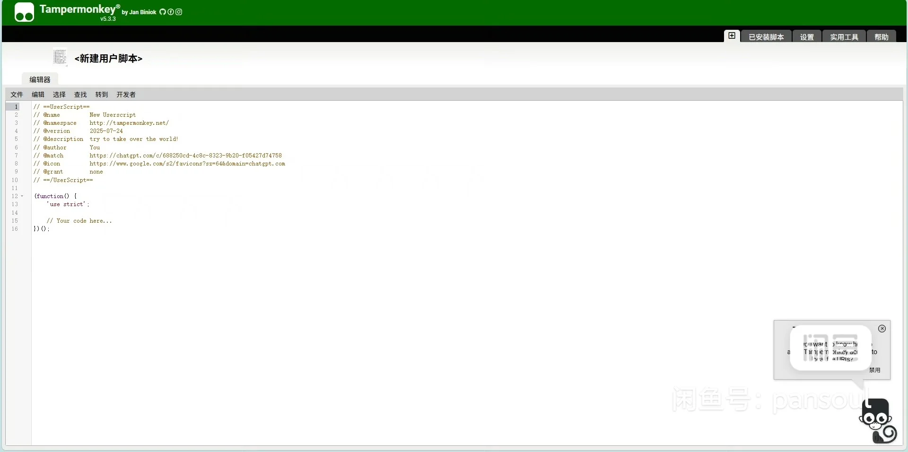Click the '// ==UserScript==' opening line
This screenshot has height=452, width=908.
coord(61,107)
